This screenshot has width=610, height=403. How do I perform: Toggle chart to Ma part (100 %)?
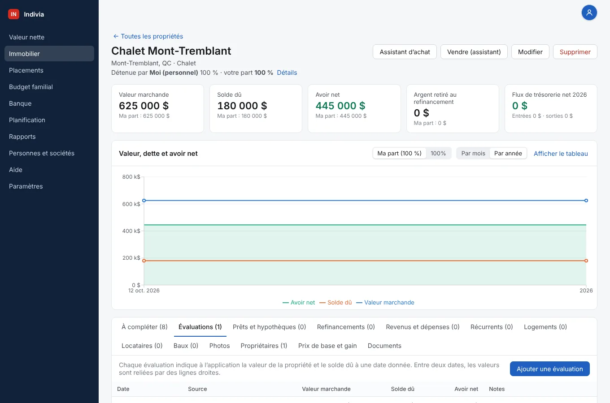point(399,153)
